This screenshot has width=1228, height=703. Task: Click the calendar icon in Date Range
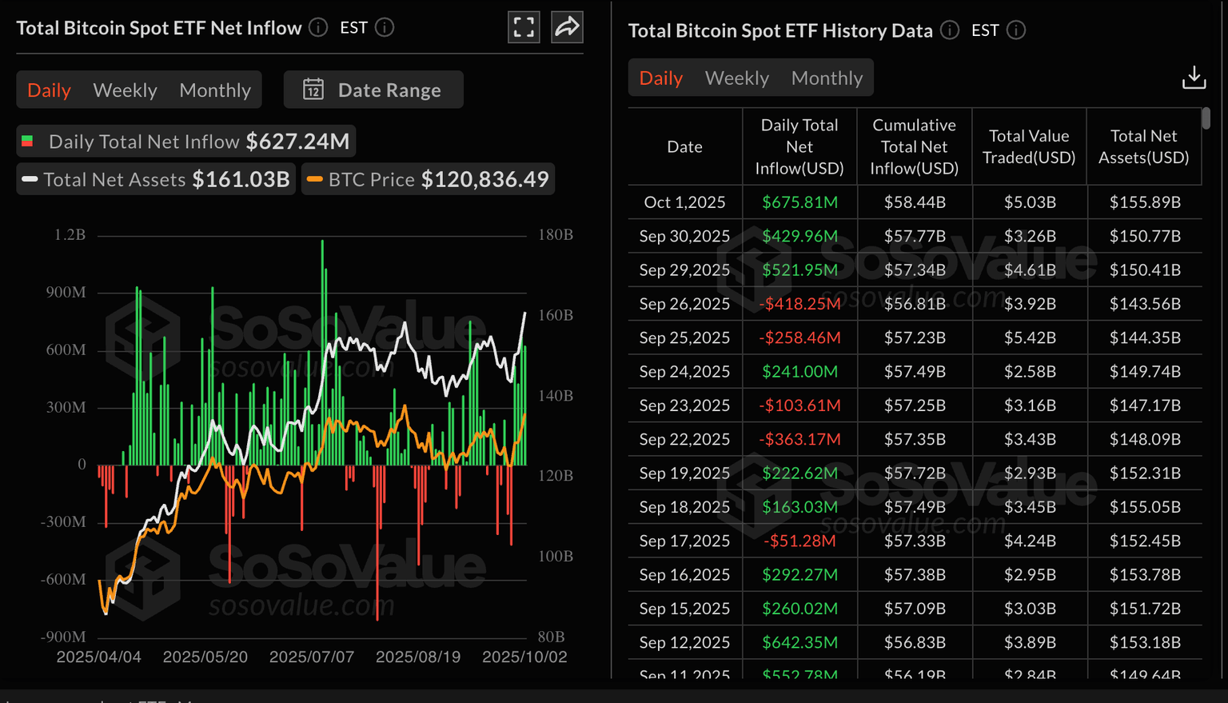[313, 90]
